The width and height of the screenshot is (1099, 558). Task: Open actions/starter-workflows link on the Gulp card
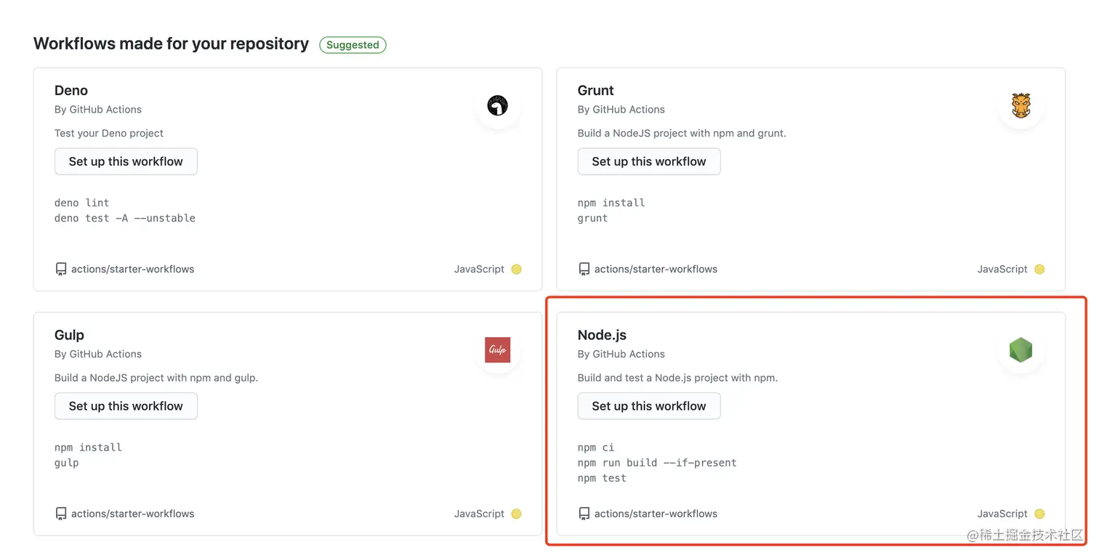[x=132, y=513]
